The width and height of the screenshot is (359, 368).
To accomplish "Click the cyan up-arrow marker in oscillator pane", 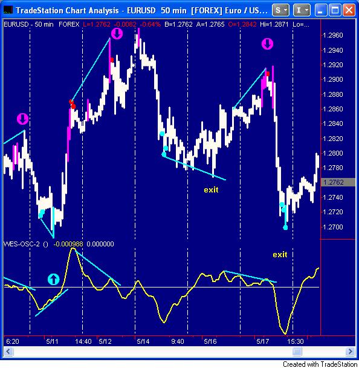I will [53, 279].
